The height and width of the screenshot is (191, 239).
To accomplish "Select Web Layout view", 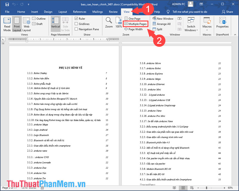I will pos(26,24).
